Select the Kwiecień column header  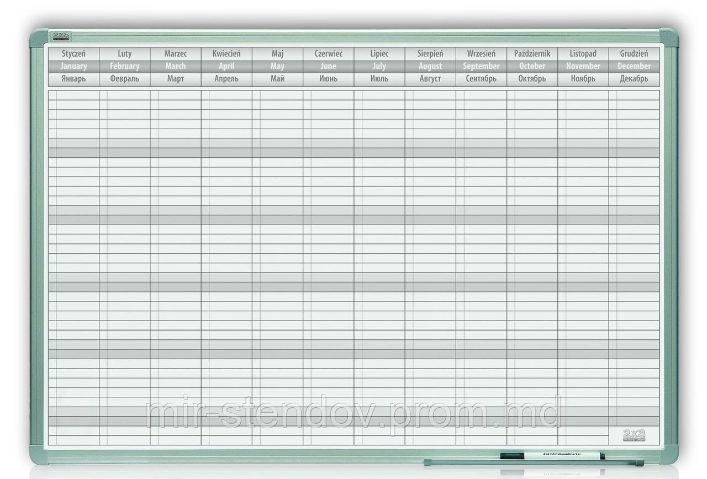tap(226, 54)
